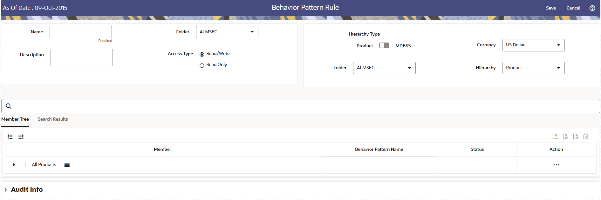The image size is (601, 200).
Task: Click the list icon beside All Products
Action: [x=67, y=165]
